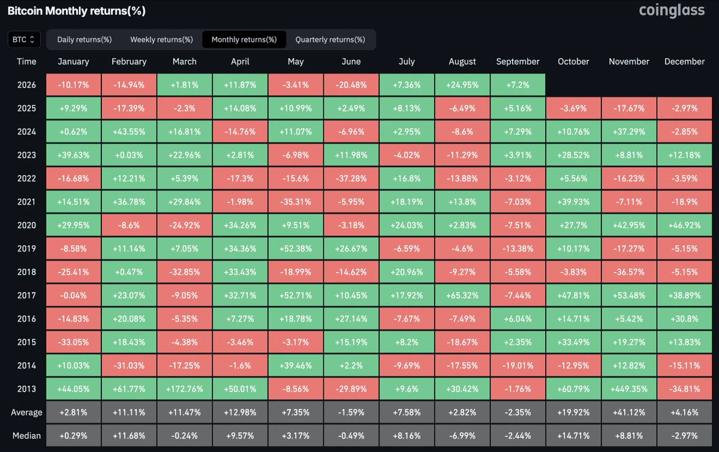Click the +7.2% cell for September 2026
This screenshot has width=719, height=452.
518,85
